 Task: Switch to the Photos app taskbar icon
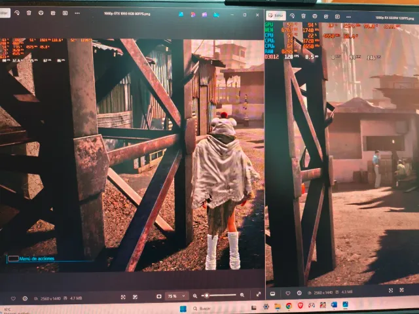coord(345,305)
